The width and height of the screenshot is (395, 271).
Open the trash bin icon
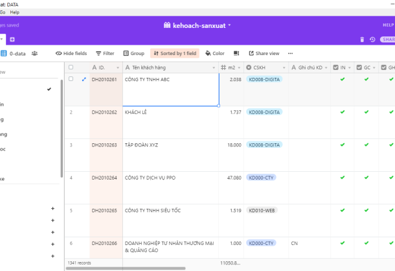point(362,40)
